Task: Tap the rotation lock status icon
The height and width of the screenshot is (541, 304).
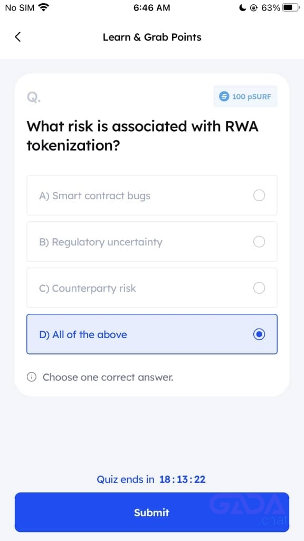Action: pyautogui.click(x=254, y=7)
